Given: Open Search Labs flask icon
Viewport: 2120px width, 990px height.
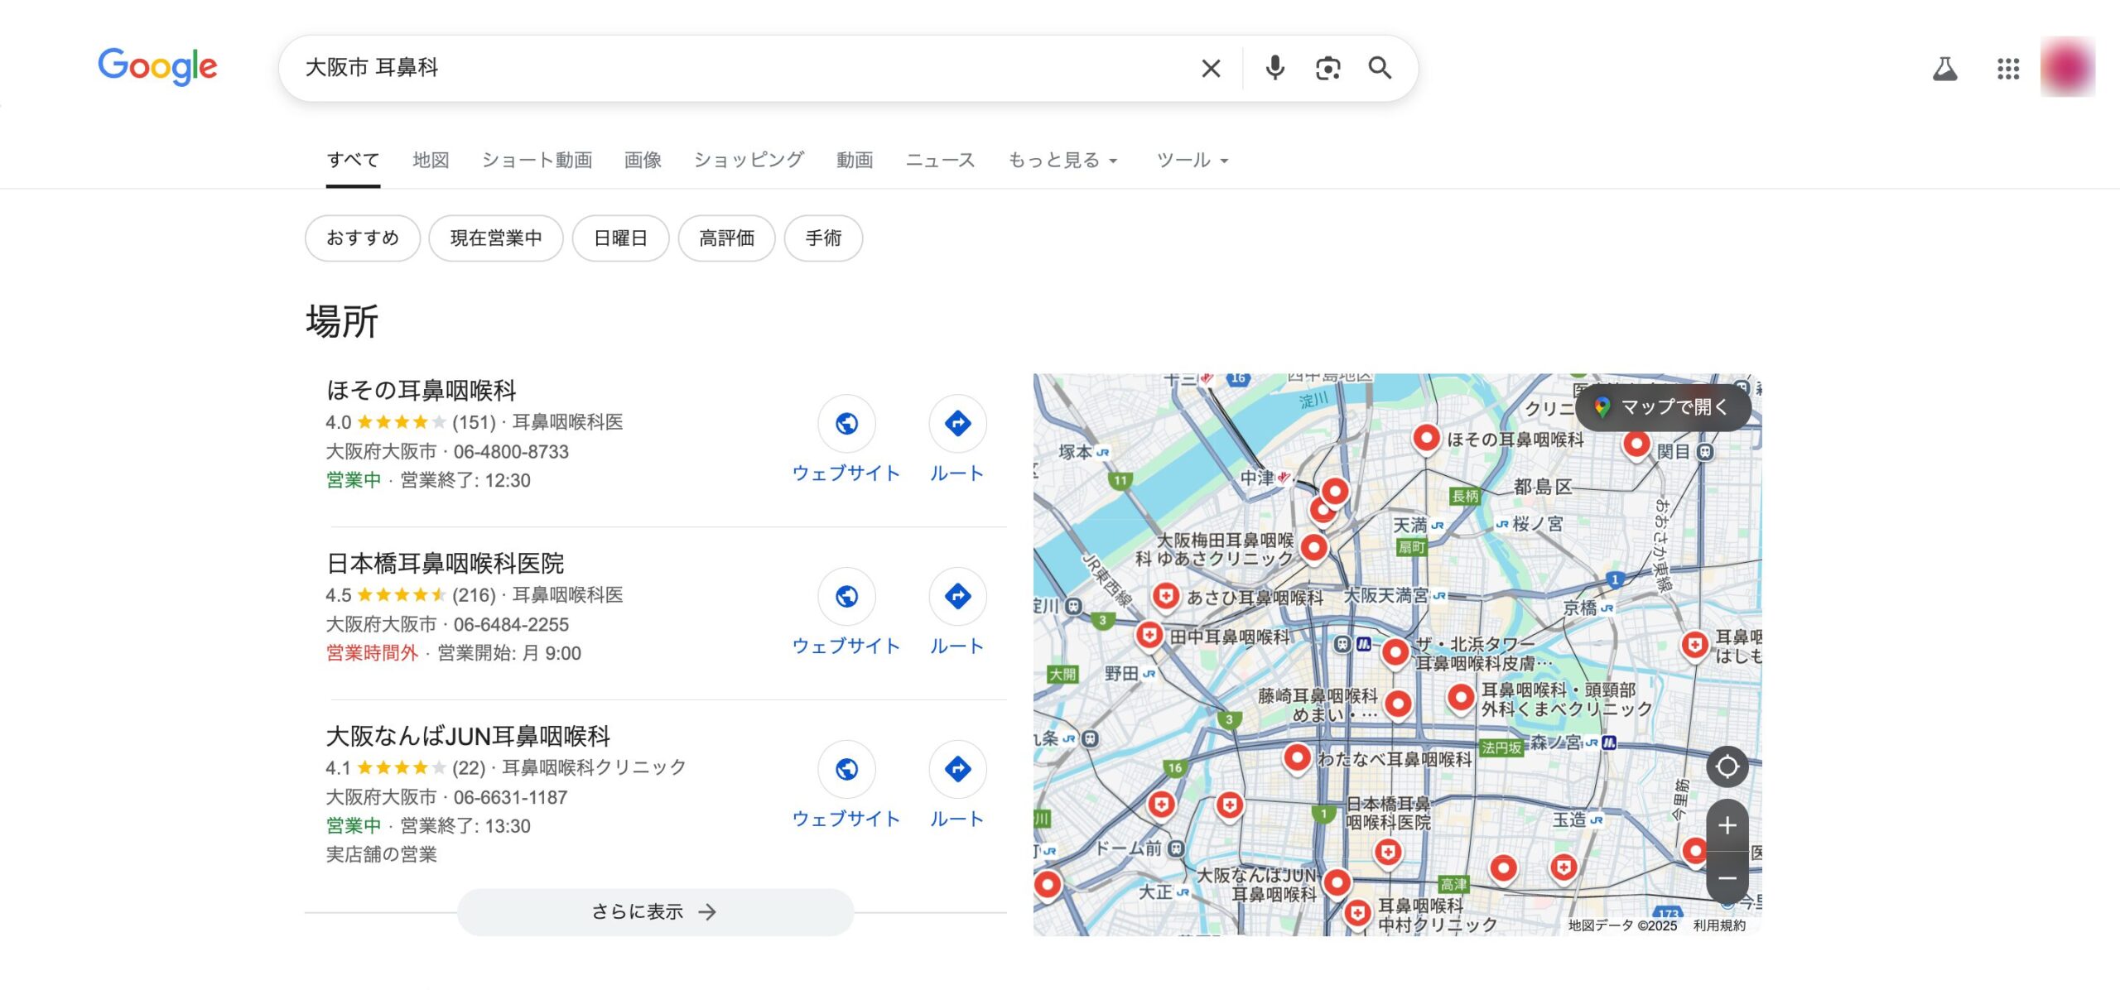Looking at the screenshot, I should [1944, 69].
